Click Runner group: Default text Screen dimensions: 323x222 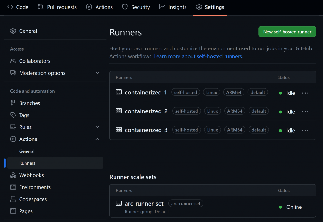[x=147, y=212]
